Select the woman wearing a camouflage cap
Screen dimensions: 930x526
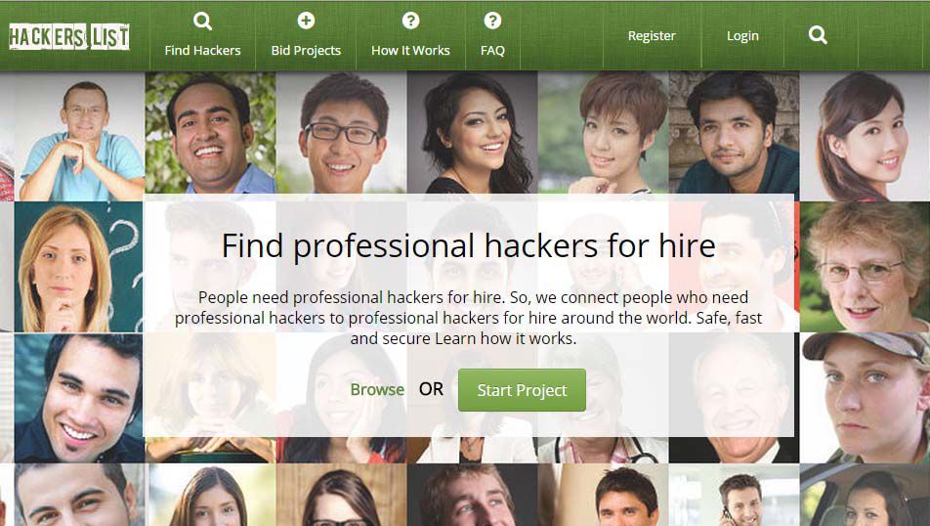(x=865, y=397)
